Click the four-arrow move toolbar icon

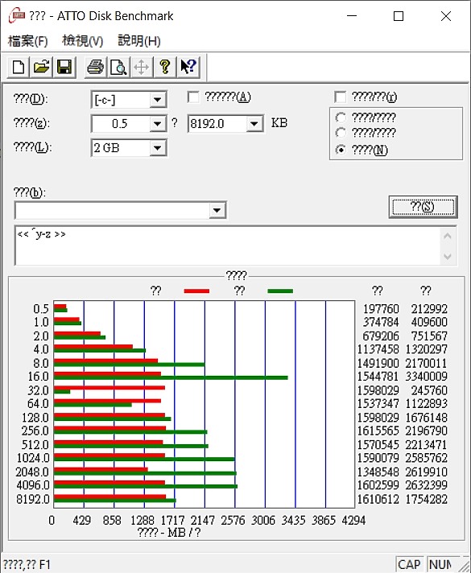click(x=142, y=68)
